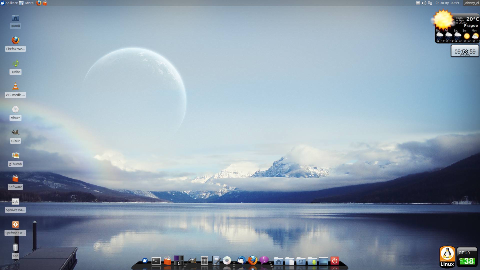This screenshot has width=480, height=270.
Task: Click the red power button in dock
Action: (334, 261)
